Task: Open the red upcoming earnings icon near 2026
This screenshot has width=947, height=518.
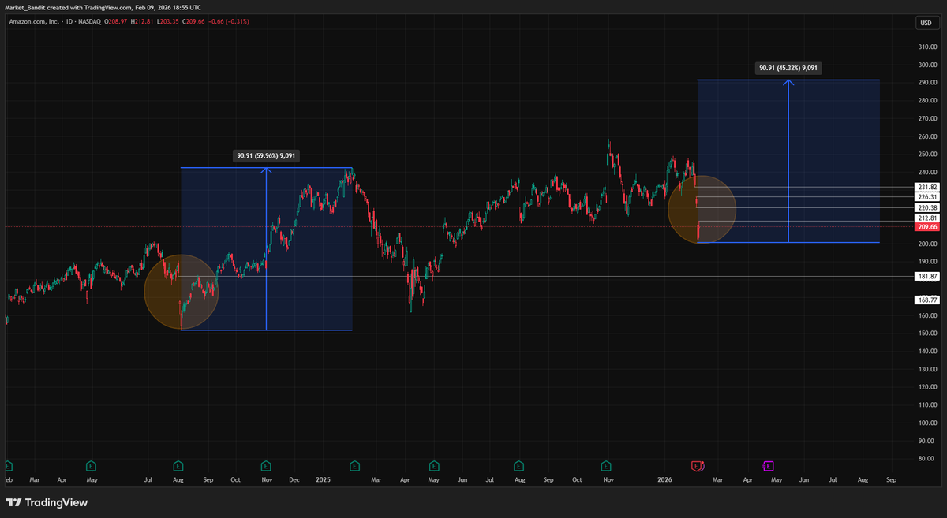Action: [x=698, y=465]
